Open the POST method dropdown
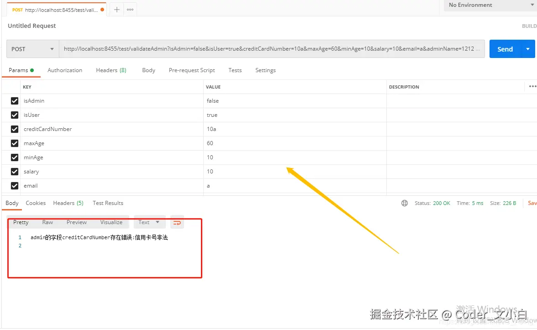537x330 pixels. [32, 49]
